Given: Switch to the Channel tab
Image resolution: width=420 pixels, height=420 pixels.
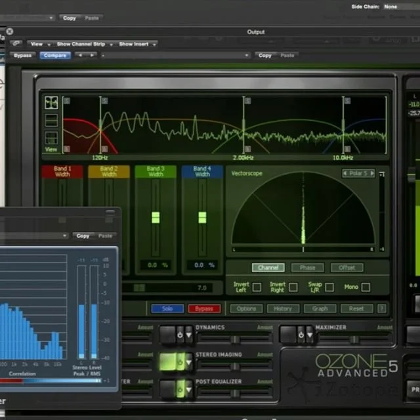Looking at the screenshot, I should coord(268,267).
